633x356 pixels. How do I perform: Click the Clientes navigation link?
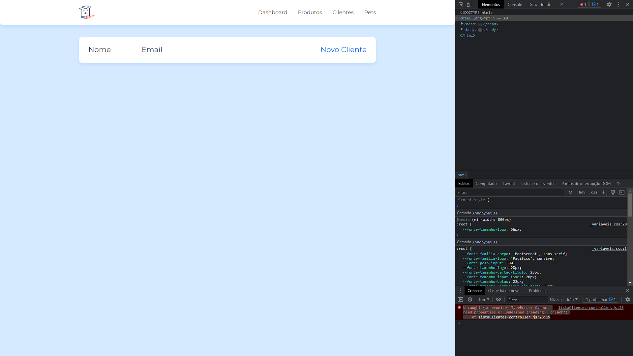click(x=343, y=12)
